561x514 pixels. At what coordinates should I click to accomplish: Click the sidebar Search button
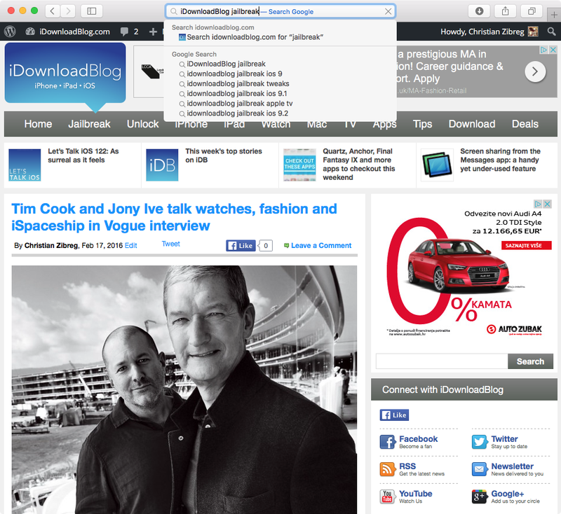tap(530, 361)
